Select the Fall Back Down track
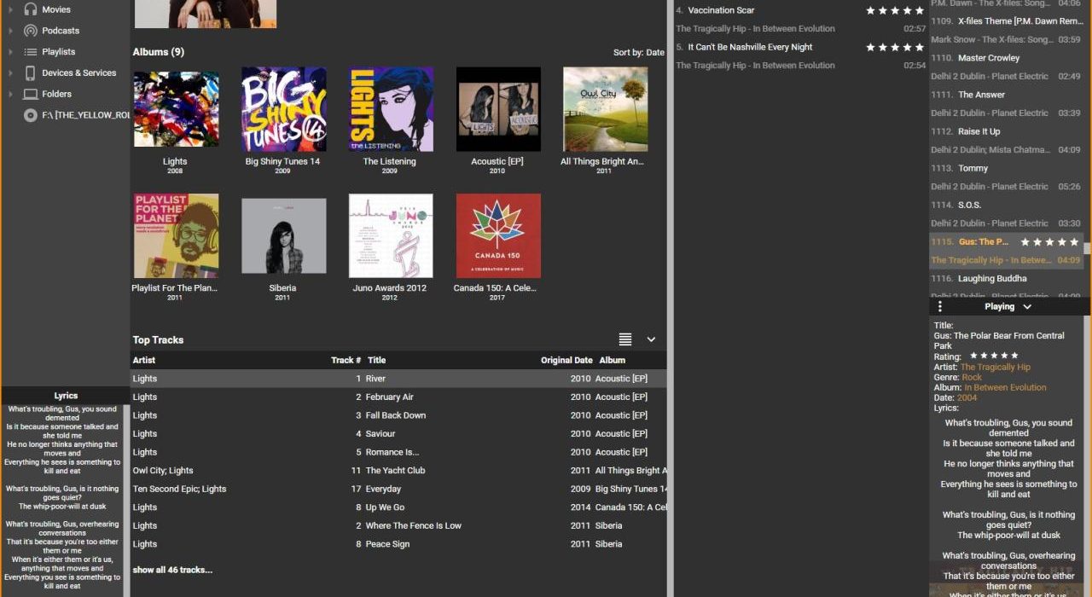This screenshot has height=597, width=1092. point(398,415)
